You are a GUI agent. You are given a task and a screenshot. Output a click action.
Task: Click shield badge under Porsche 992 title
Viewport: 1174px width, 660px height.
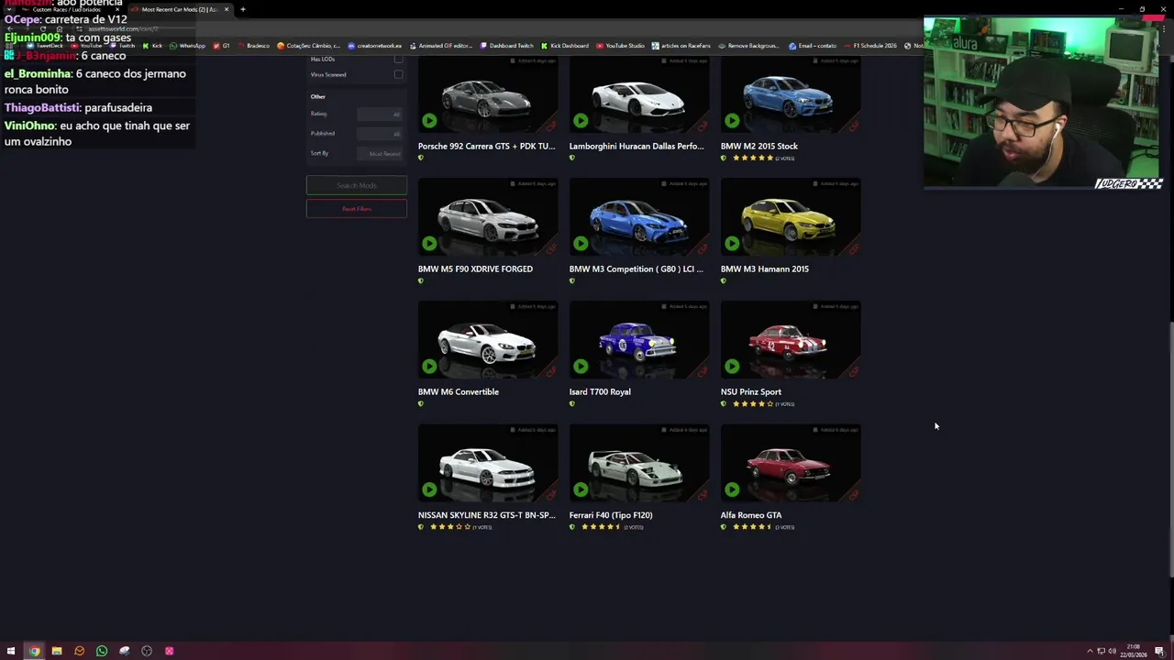coord(421,158)
